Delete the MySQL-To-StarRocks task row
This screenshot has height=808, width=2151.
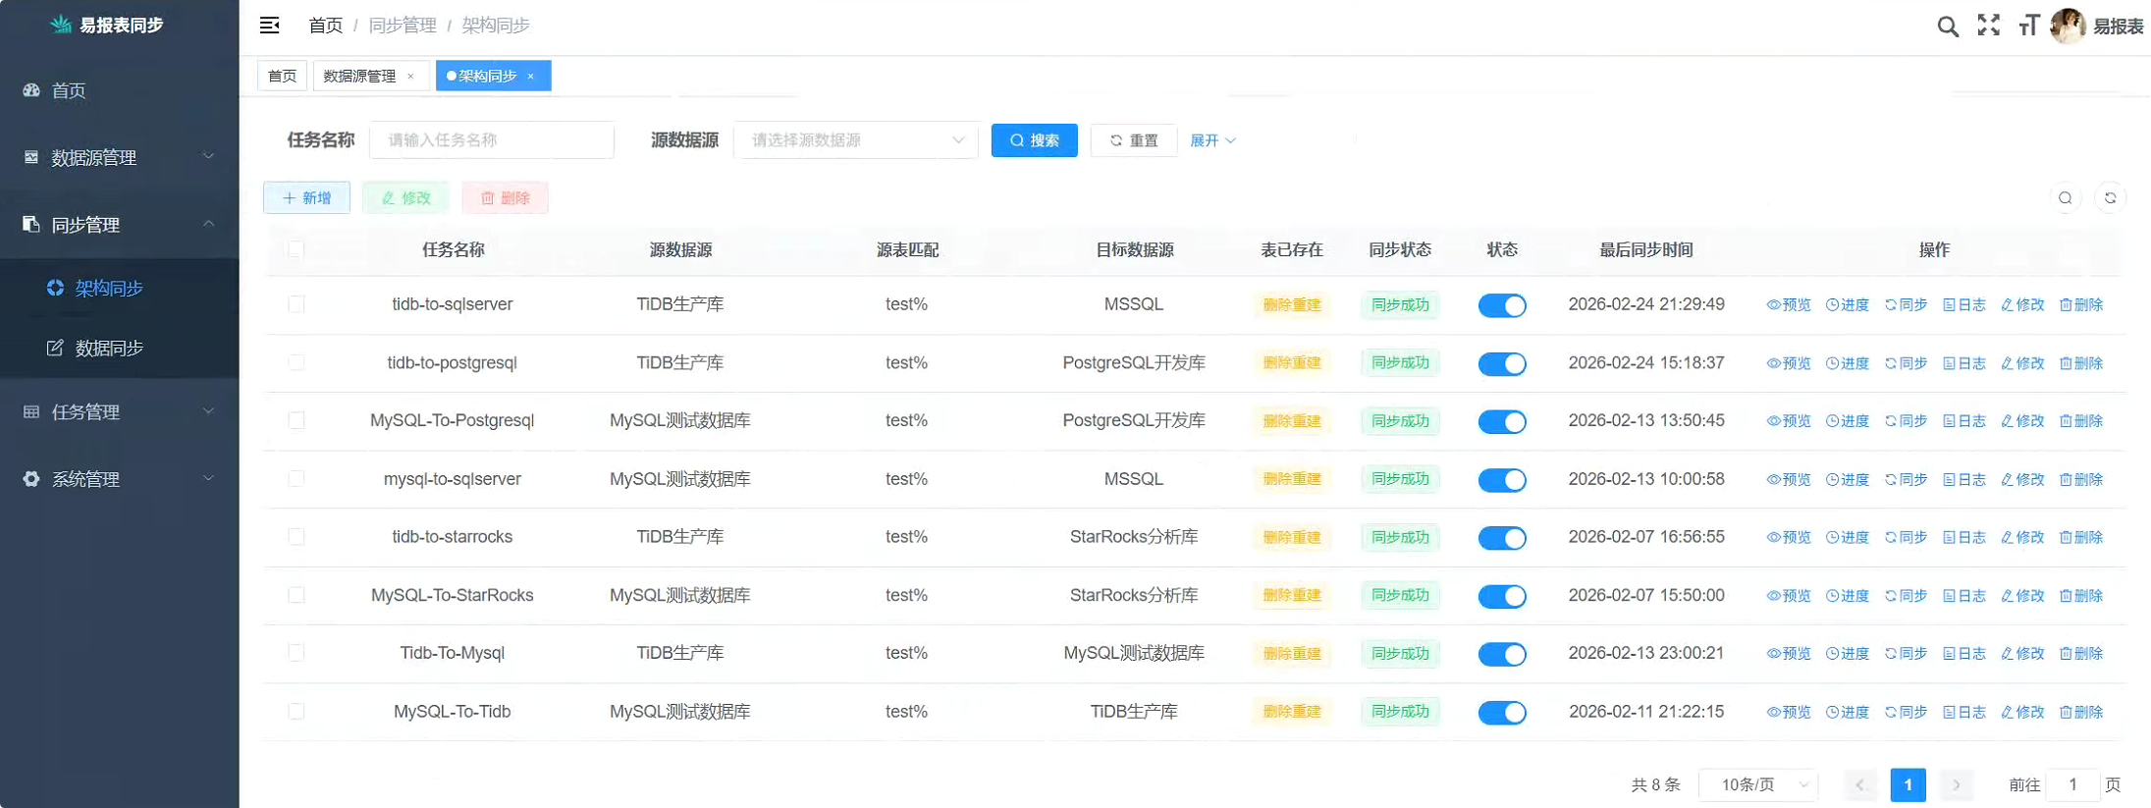tap(2081, 596)
